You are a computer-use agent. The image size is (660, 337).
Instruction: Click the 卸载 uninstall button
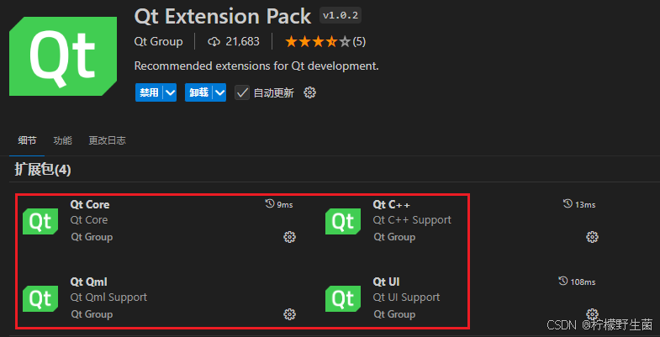199,92
